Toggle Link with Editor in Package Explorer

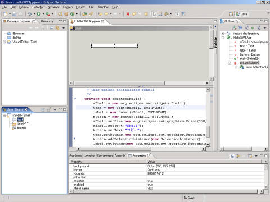(57, 28)
